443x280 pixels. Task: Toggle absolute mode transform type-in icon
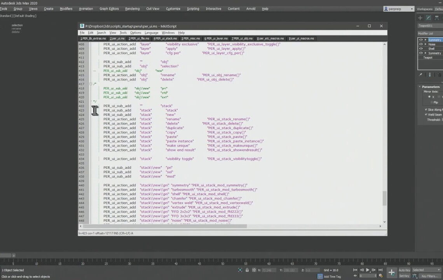click(254, 270)
